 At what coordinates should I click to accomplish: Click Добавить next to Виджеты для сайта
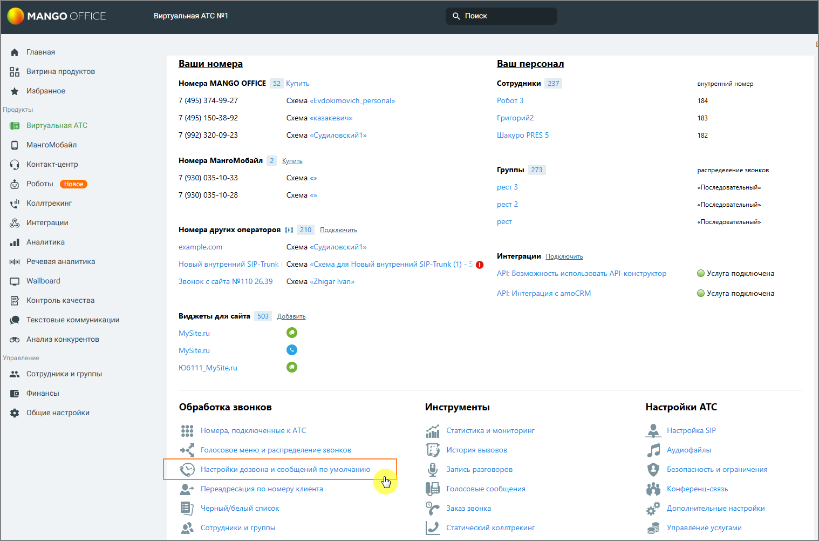(291, 316)
